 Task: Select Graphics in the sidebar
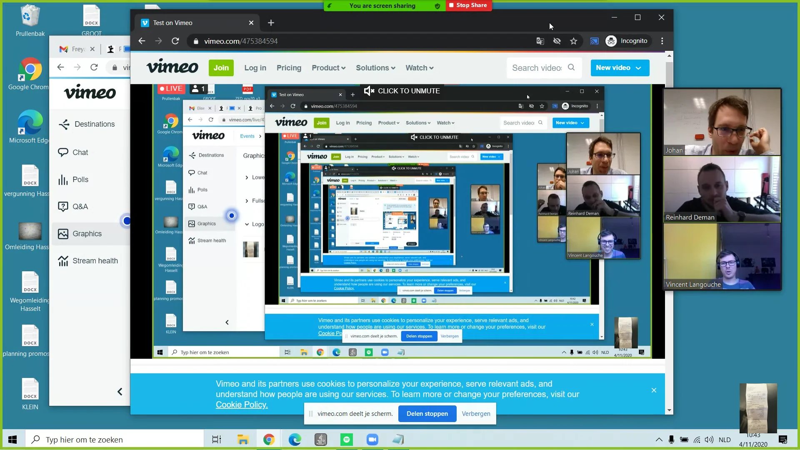pos(80,234)
